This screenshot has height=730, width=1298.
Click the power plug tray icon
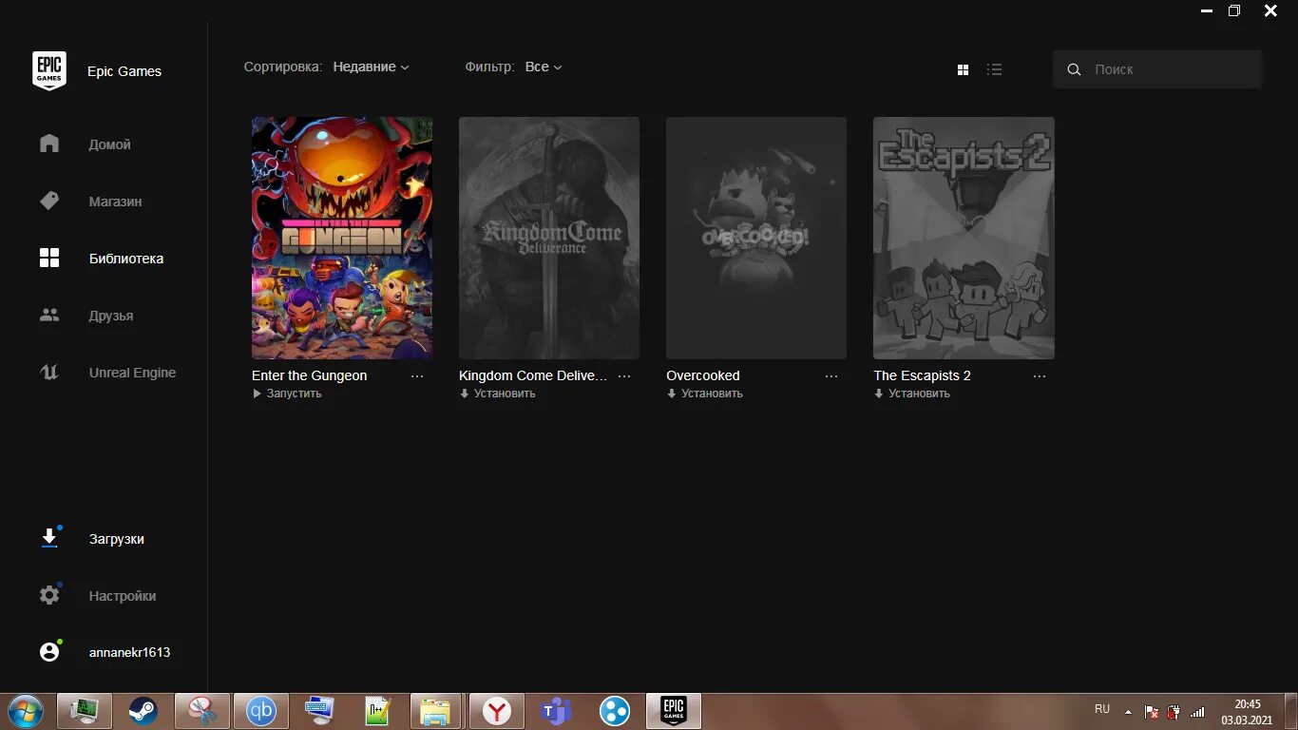coord(1174,711)
